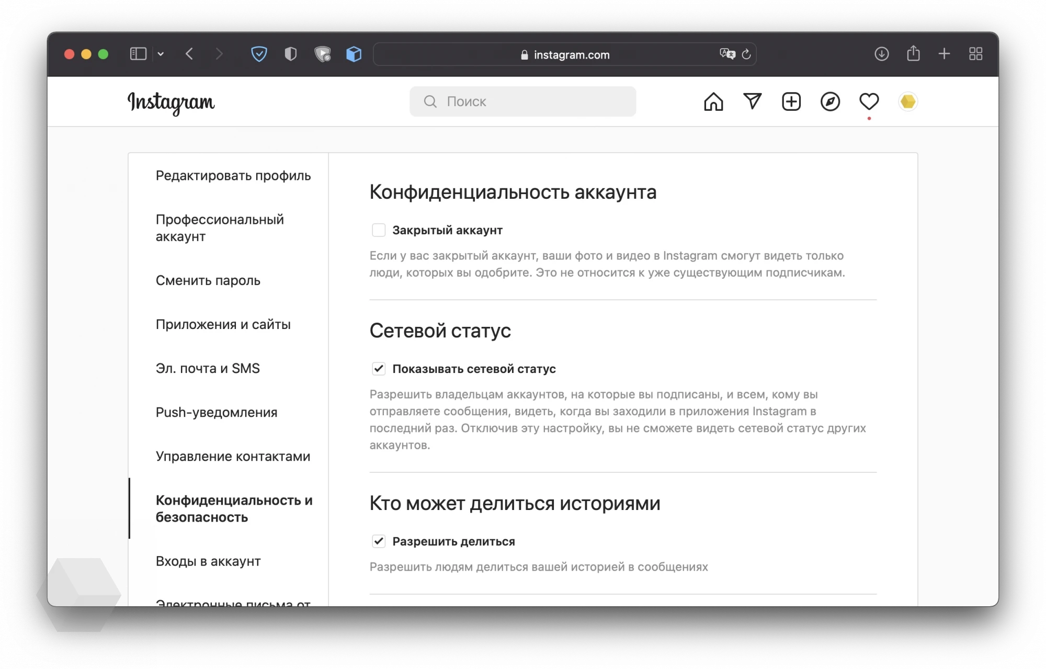Click the magnifier icon in search field

430,101
